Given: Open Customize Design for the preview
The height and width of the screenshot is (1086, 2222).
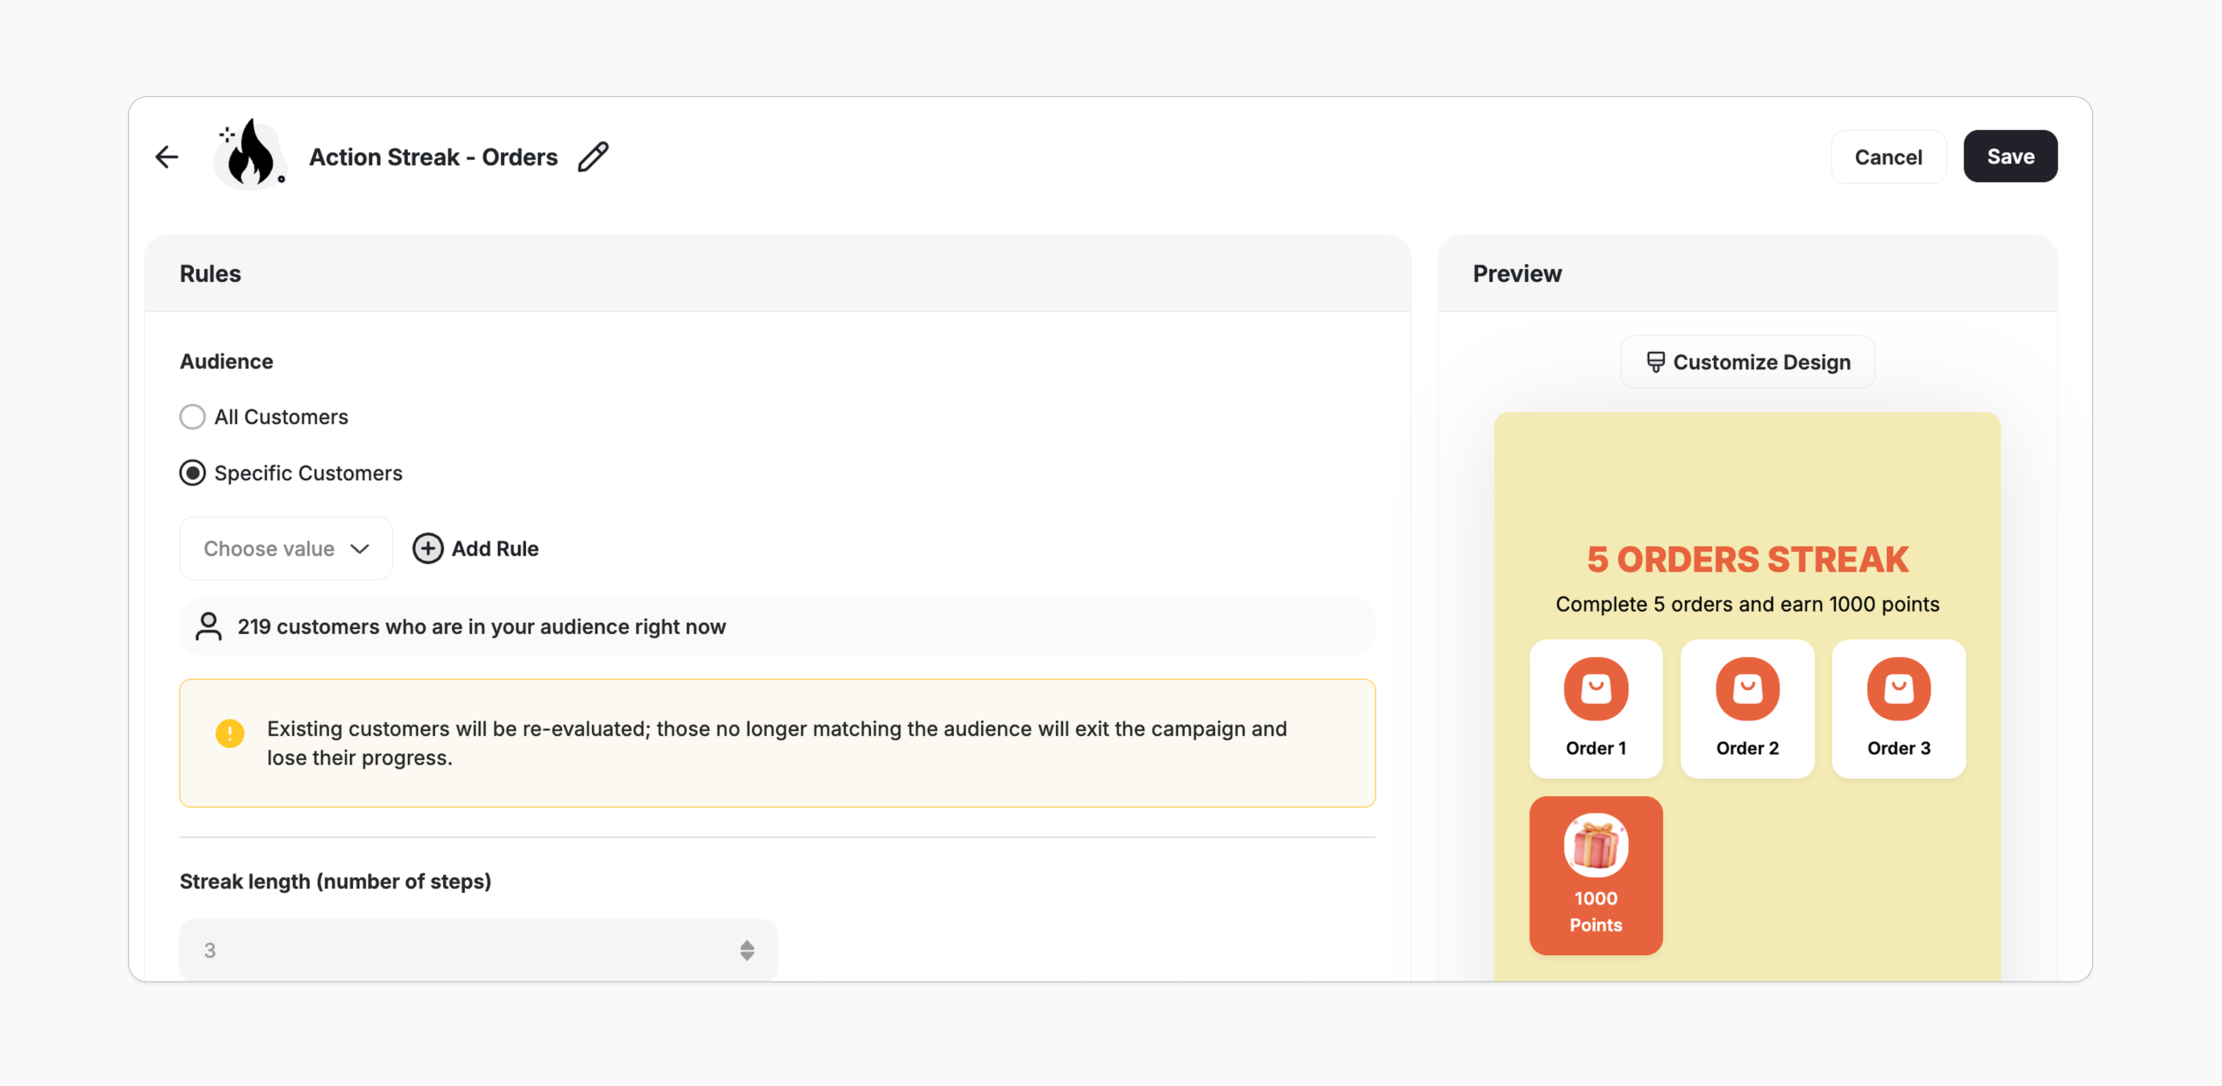Looking at the screenshot, I should coord(1747,362).
